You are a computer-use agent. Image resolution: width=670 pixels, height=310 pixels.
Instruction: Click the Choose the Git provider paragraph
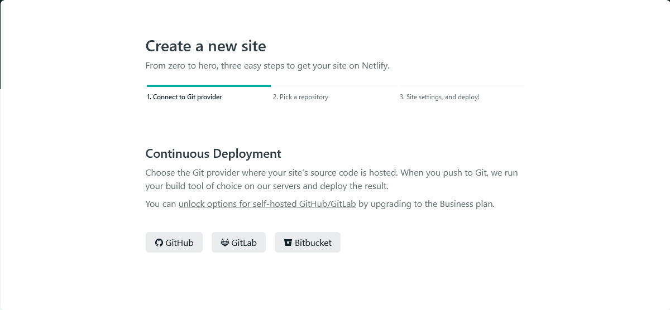pos(332,180)
